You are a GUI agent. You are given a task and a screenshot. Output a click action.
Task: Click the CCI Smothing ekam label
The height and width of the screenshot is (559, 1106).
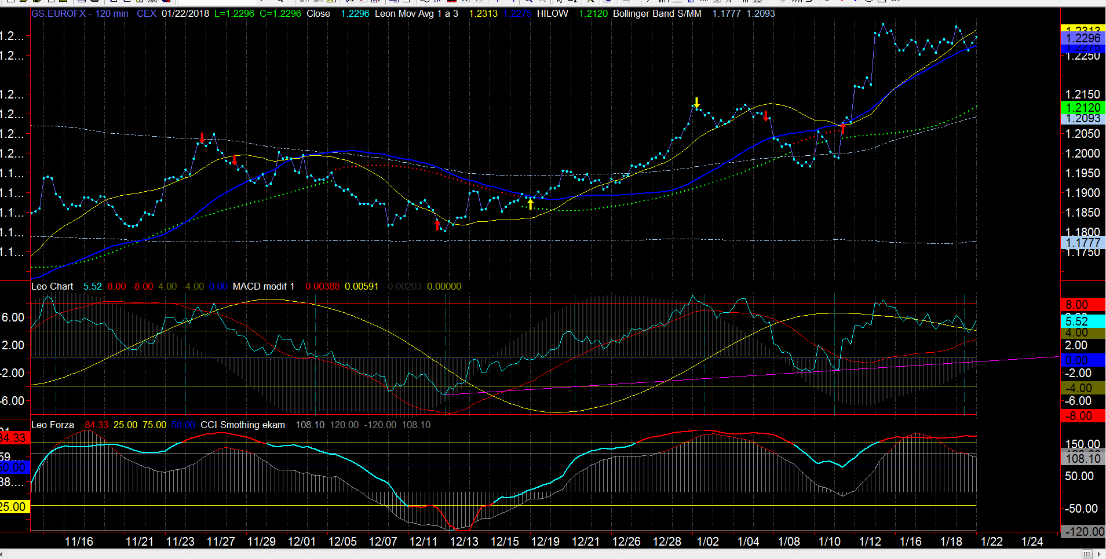tap(243, 425)
